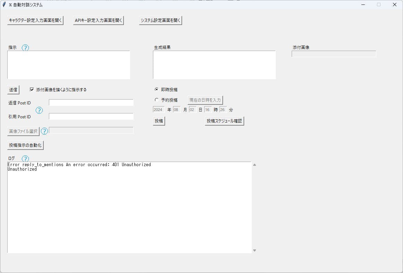Select the 予約投稿 radio button
Screen dimensions: 403x273
157,100
